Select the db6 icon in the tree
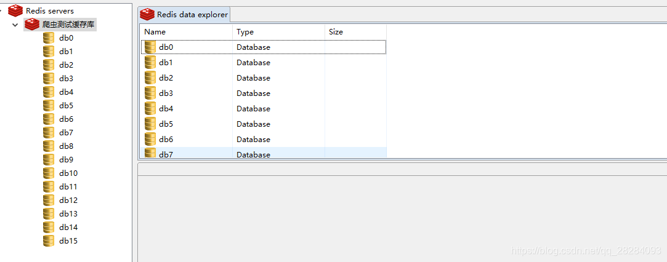This screenshot has width=667, height=262. (49, 119)
